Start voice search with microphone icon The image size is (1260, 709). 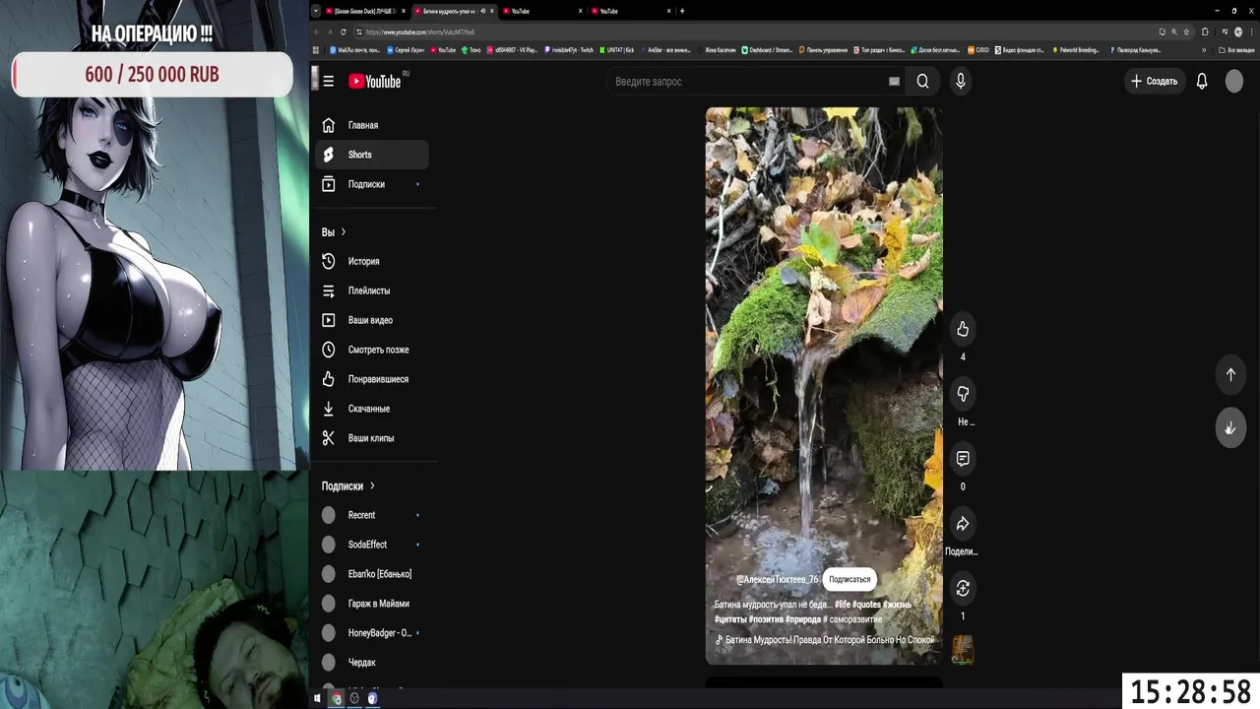click(x=961, y=81)
